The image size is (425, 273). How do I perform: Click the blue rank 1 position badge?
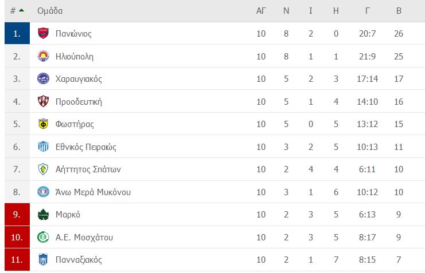click(17, 34)
